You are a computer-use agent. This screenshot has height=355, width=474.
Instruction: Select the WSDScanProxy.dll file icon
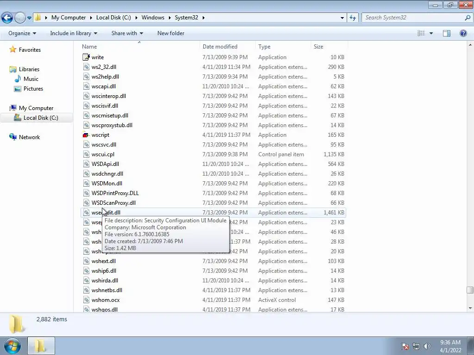click(x=86, y=202)
